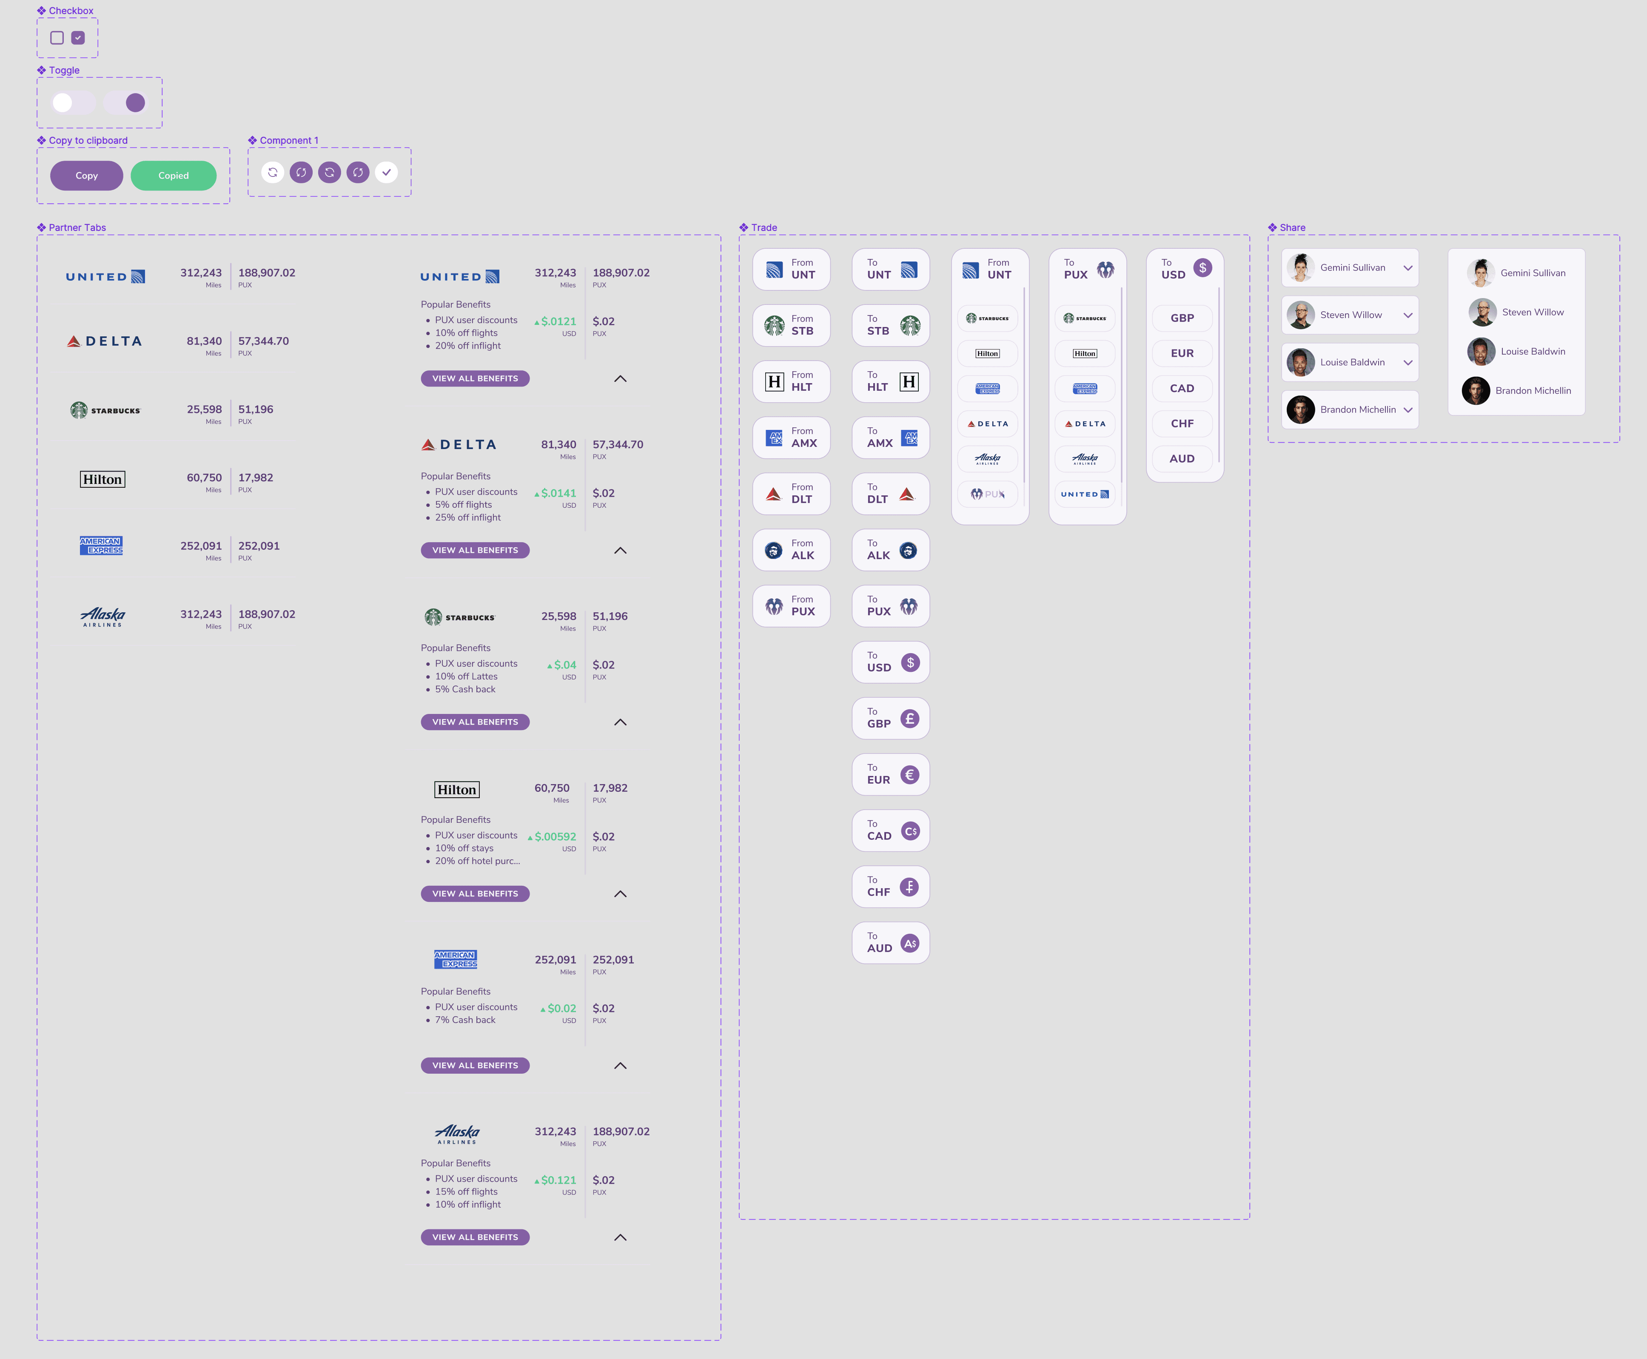
Task: Click the From ALK Alaska logo icon
Action: [774, 550]
